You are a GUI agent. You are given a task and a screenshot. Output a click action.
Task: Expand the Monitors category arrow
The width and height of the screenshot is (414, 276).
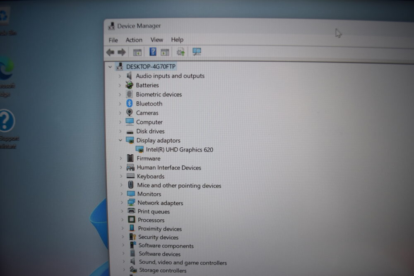(121, 194)
